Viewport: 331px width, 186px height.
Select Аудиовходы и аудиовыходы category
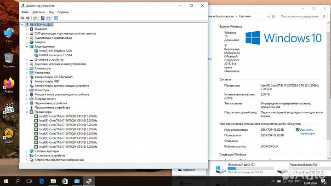[53, 38]
